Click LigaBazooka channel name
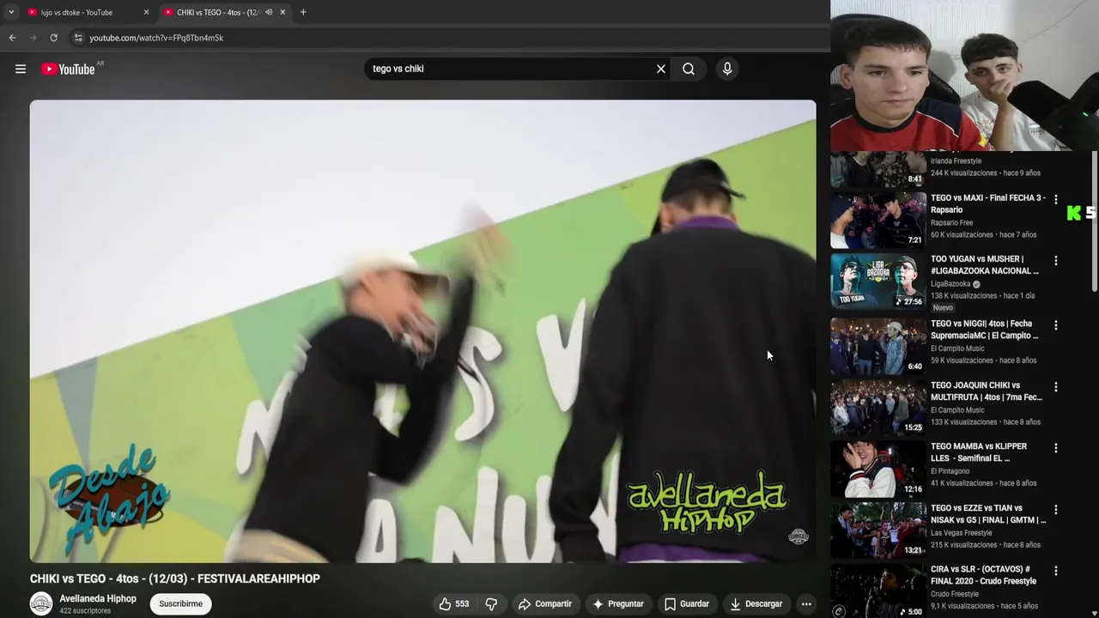The height and width of the screenshot is (618, 1099). (x=950, y=284)
